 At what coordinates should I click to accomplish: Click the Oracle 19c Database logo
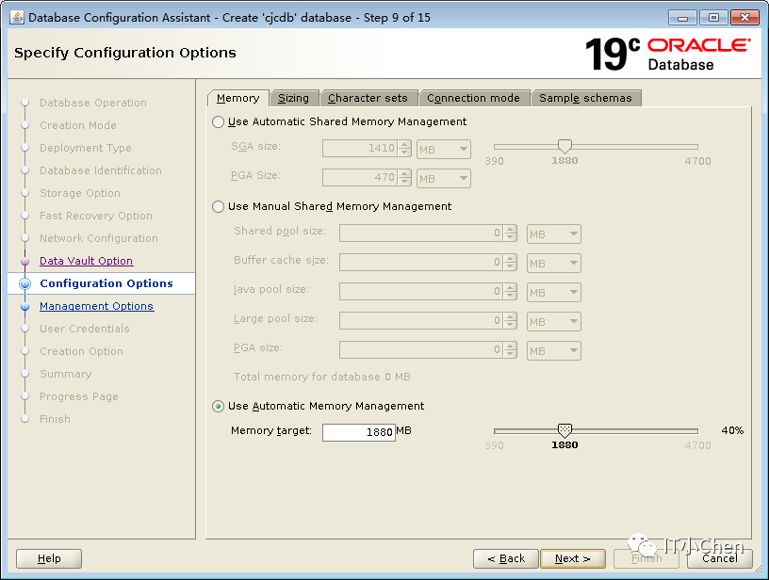tap(667, 54)
